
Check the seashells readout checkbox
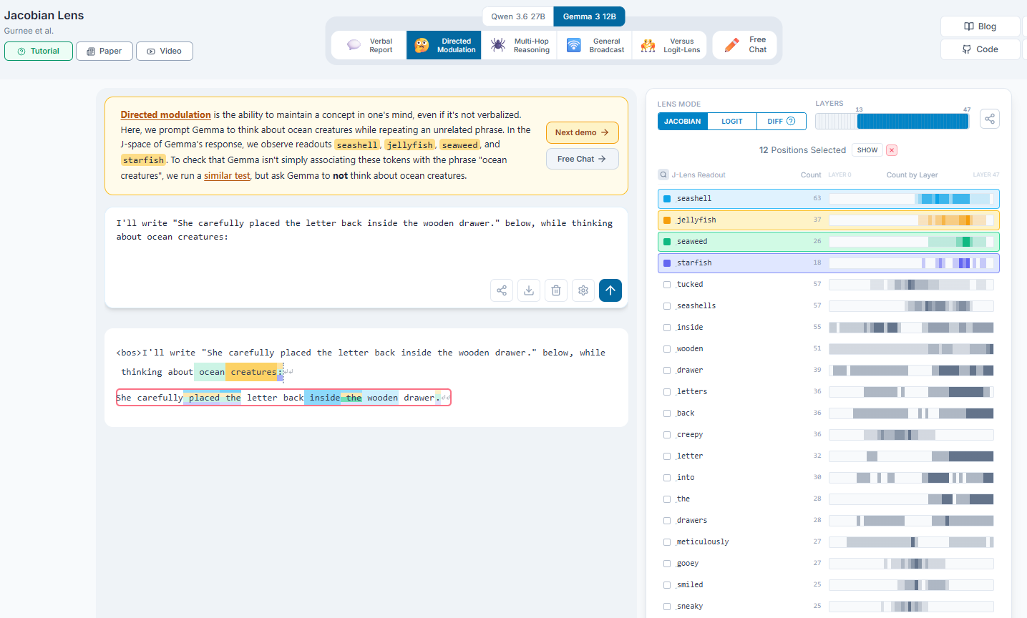click(x=667, y=306)
